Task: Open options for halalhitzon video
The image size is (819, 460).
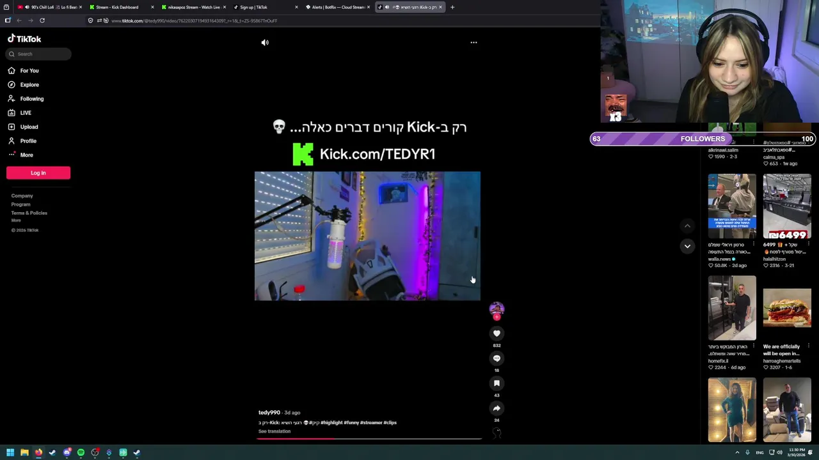Action: click(809, 244)
